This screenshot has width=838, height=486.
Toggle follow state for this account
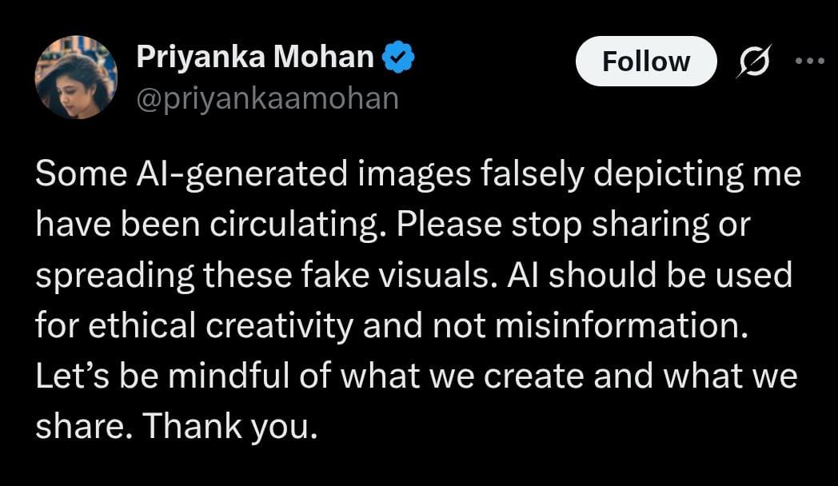(645, 61)
